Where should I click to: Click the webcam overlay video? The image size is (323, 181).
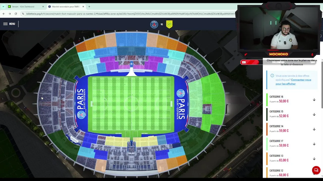tap(279, 28)
